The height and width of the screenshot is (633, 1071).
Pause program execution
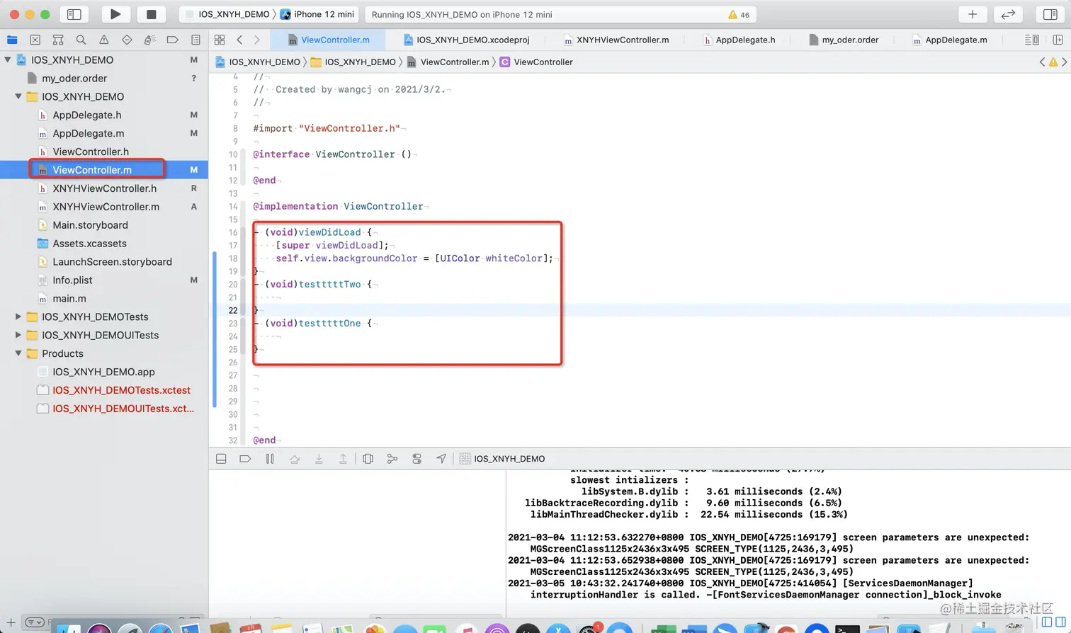[x=270, y=459]
